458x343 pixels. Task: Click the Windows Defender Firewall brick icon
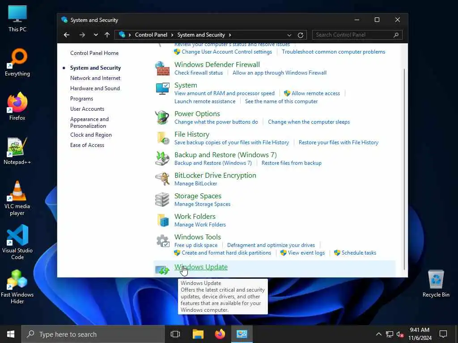[x=162, y=68]
